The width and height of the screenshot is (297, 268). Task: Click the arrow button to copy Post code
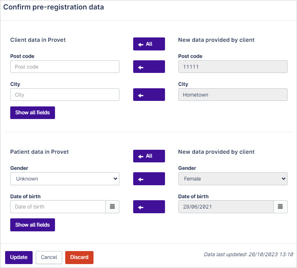(149, 67)
